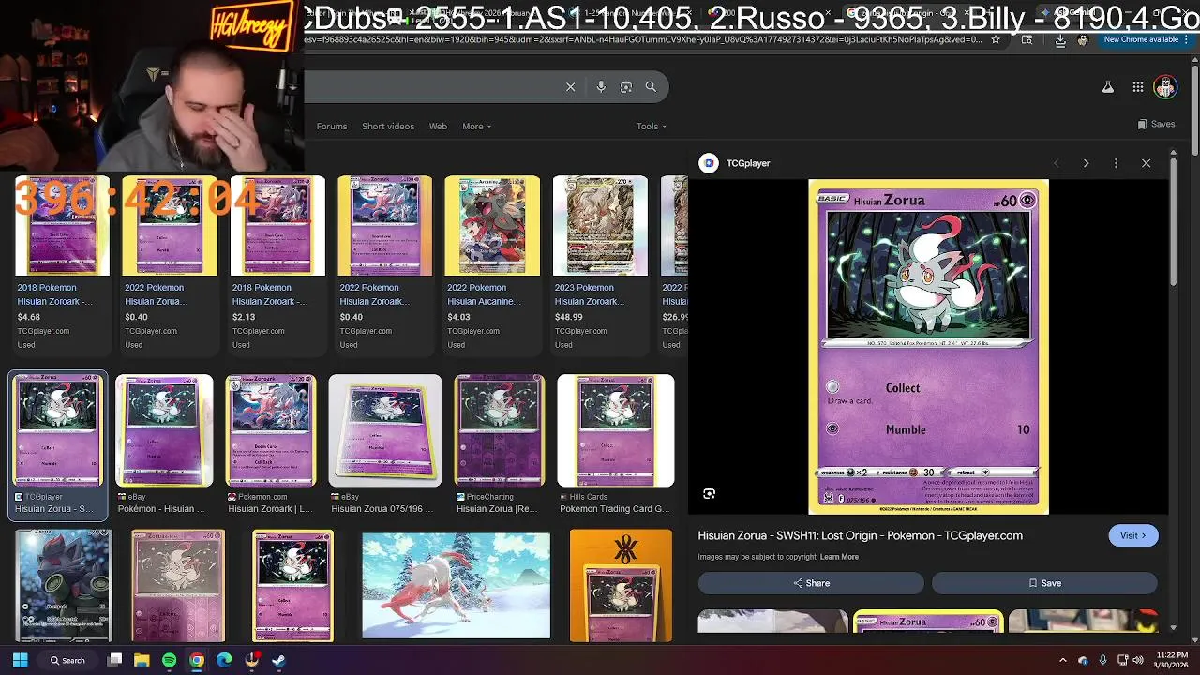Screen dimensions: 1200x675
Task: Open the eBay Hisuian Zorua 075/196 result
Action: click(384, 444)
